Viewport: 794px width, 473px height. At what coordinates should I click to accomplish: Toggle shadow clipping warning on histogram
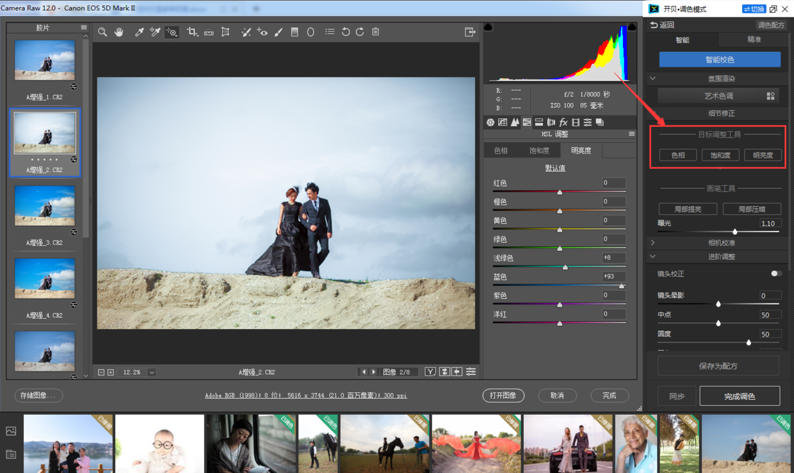click(x=488, y=27)
